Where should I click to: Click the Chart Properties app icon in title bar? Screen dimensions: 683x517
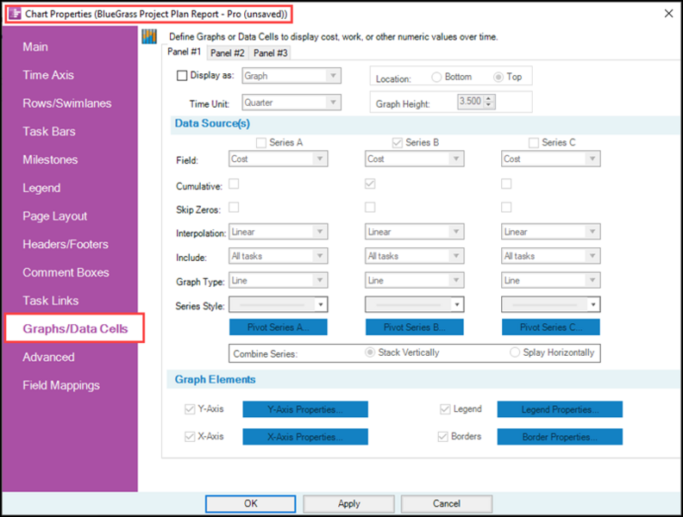(15, 14)
